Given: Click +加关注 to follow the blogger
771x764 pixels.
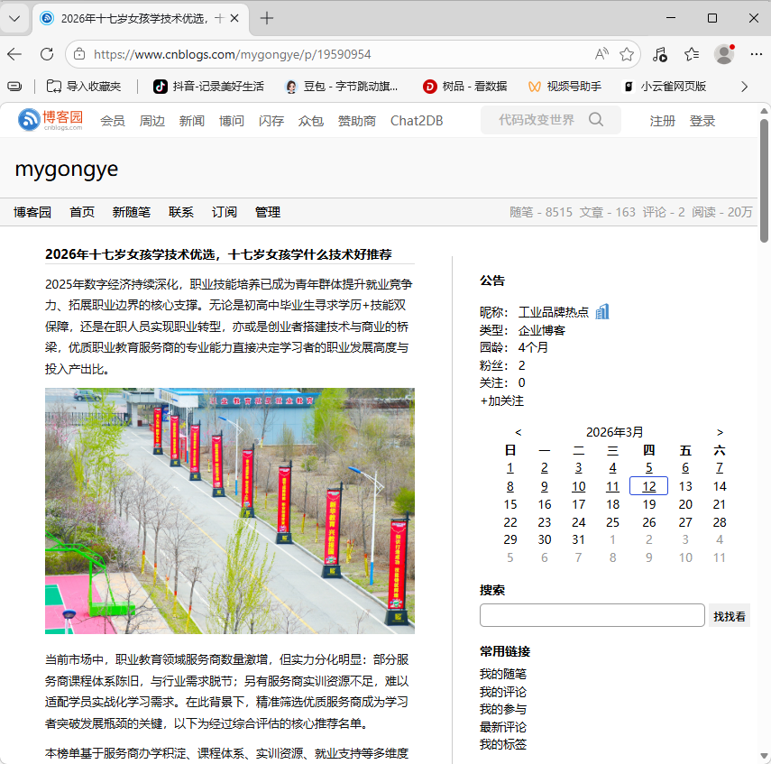Looking at the screenshot, I should (x=502, y=400).
